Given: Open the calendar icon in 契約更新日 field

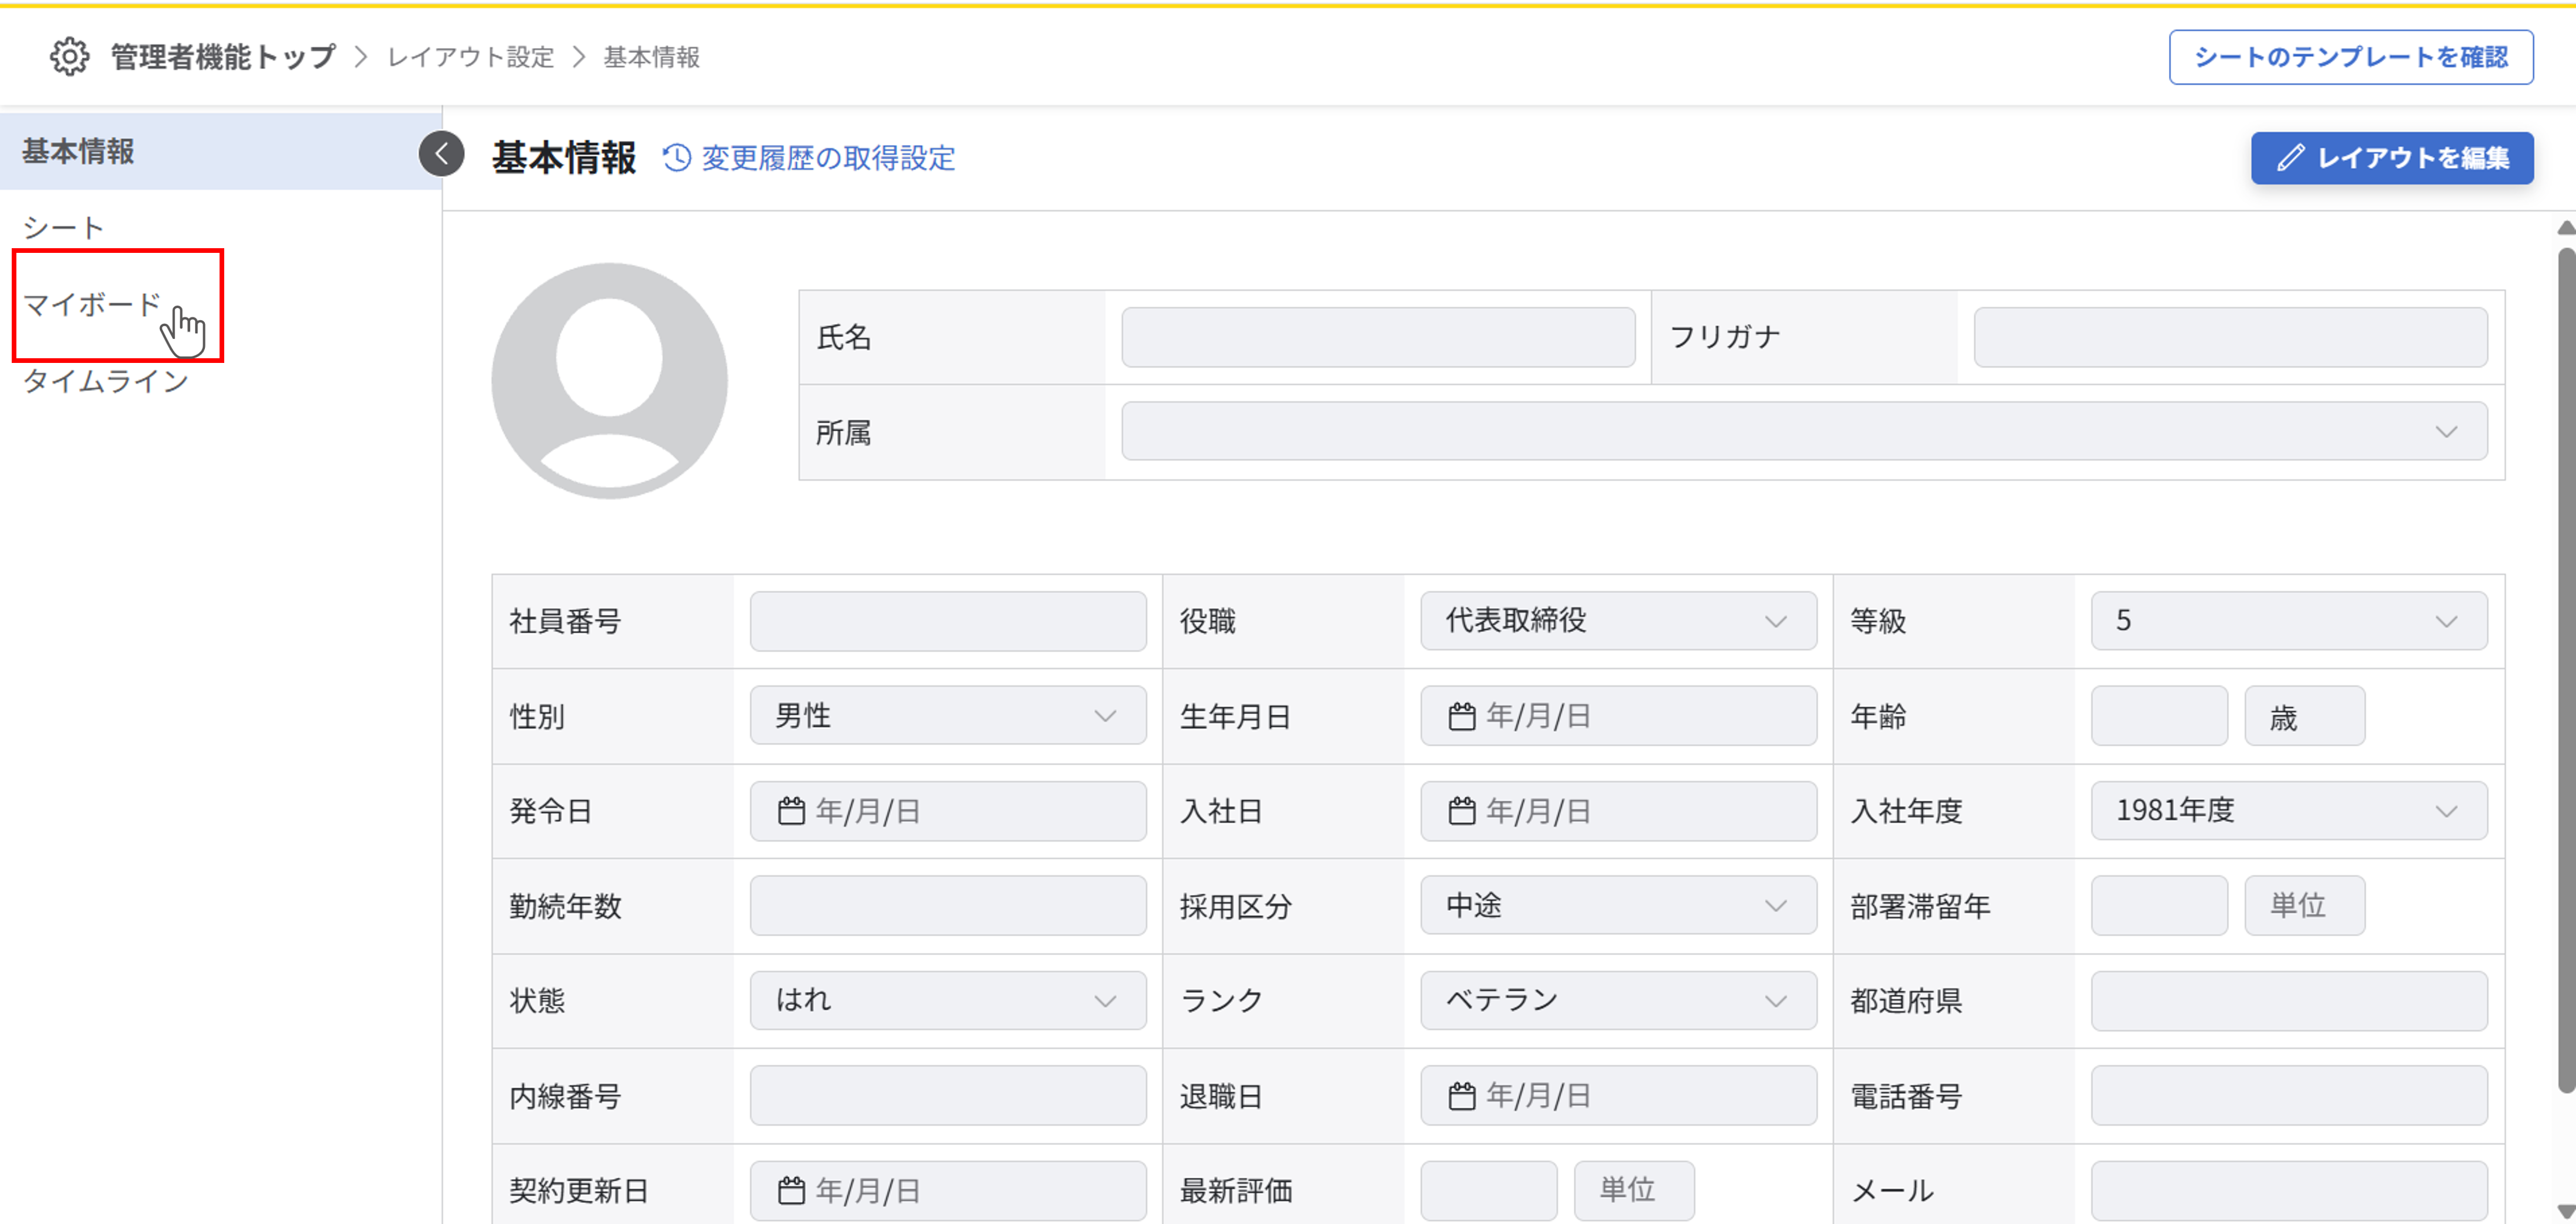Looking at the screenshot, I should (x=791, y=1190).
